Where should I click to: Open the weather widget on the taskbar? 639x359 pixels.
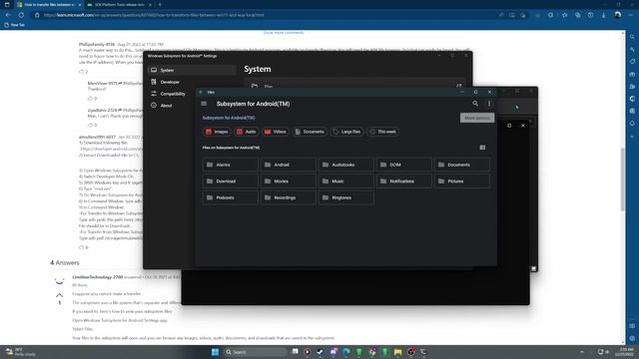[x=20, y=352]
